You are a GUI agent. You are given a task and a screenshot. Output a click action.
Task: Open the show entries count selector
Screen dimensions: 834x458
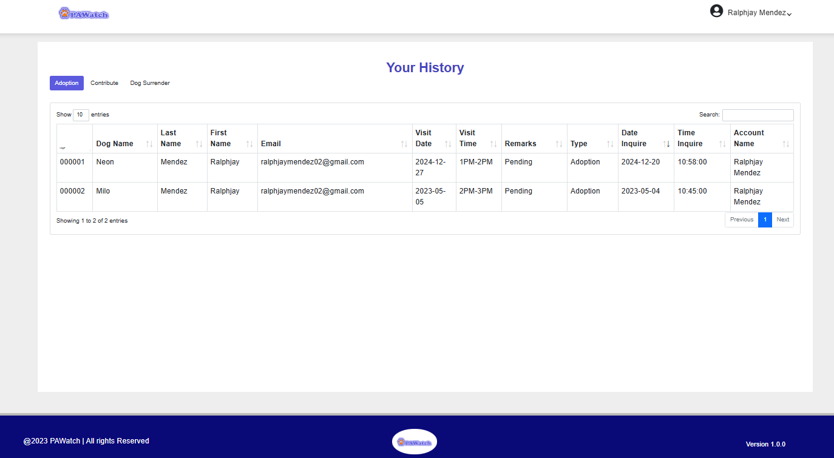(x=81, y=115)
